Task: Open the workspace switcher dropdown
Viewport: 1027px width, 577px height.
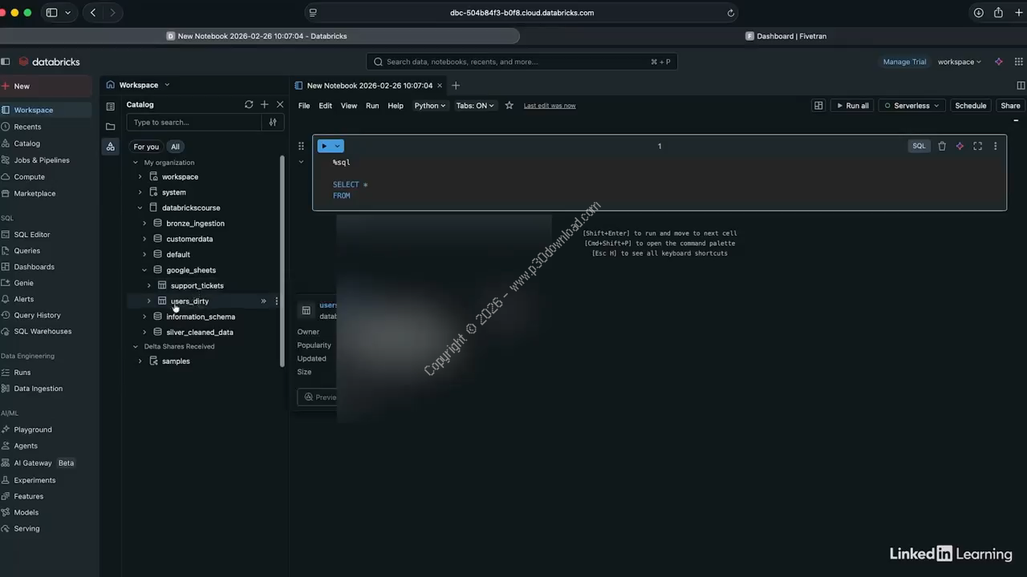Action: tap(960, 62)
